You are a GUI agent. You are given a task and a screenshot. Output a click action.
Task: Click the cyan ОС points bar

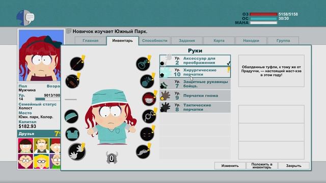(x=263, y=18)
